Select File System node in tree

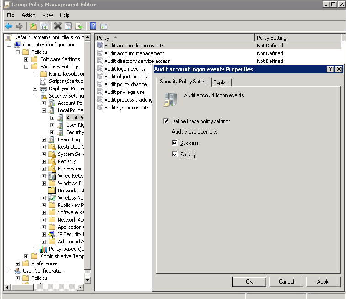[x=70, y=169]
